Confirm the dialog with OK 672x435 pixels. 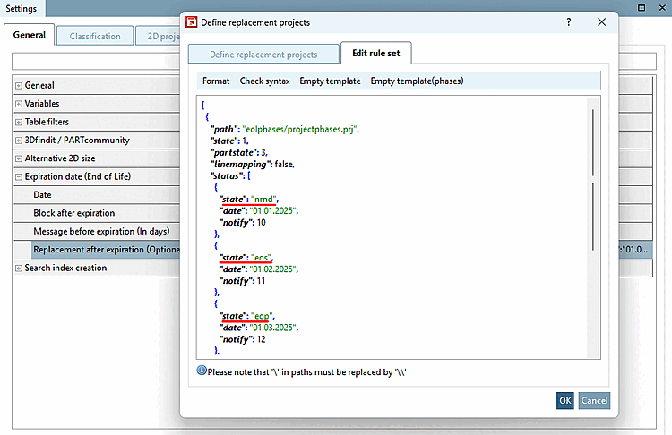(564, 400)
